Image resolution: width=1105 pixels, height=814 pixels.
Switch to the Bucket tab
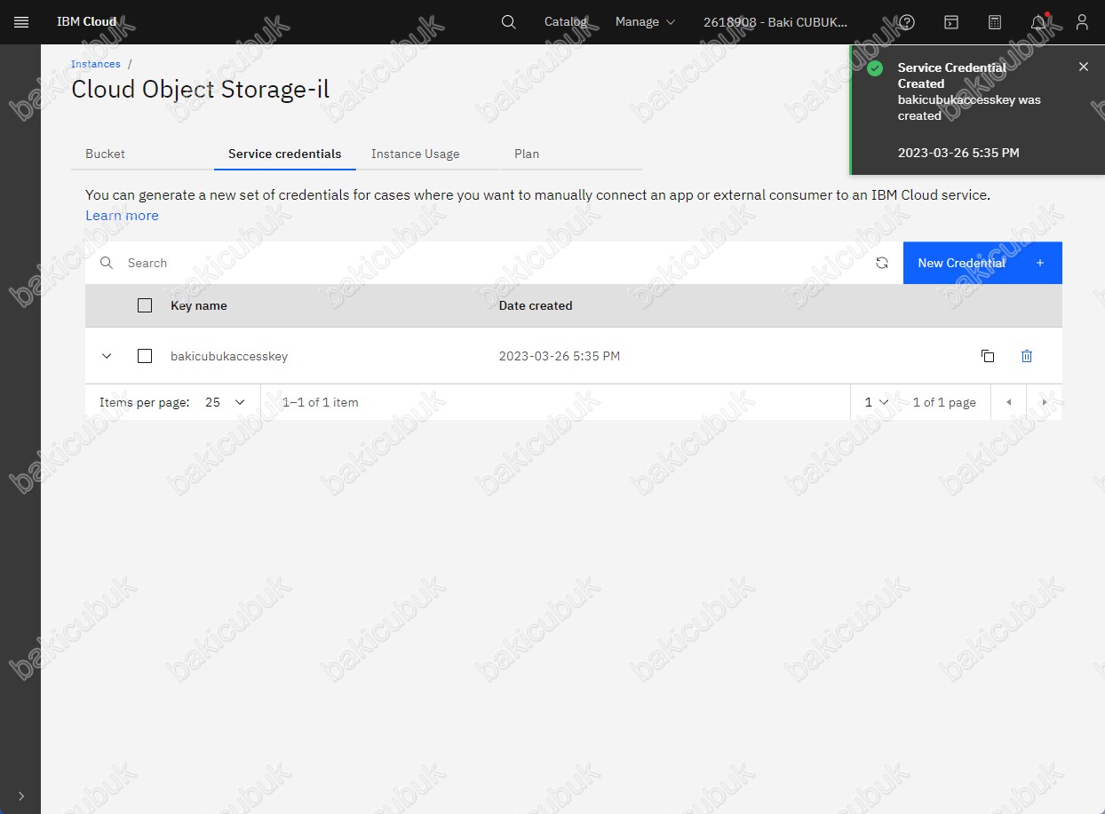click(142, 154)
